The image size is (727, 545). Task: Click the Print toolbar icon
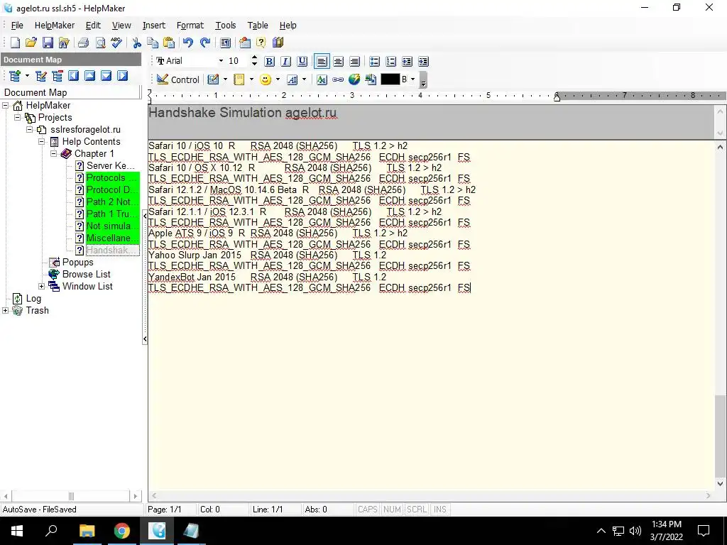tap(84, 43)
